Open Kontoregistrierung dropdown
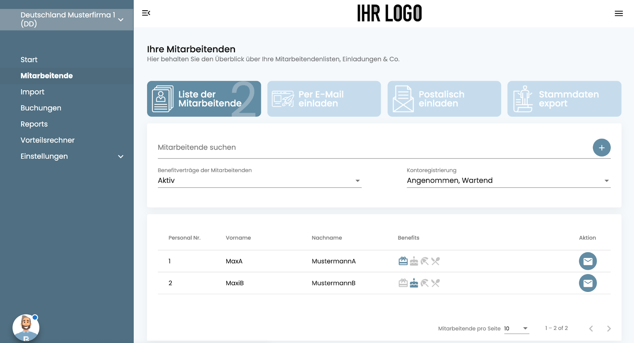 [508, 181]
